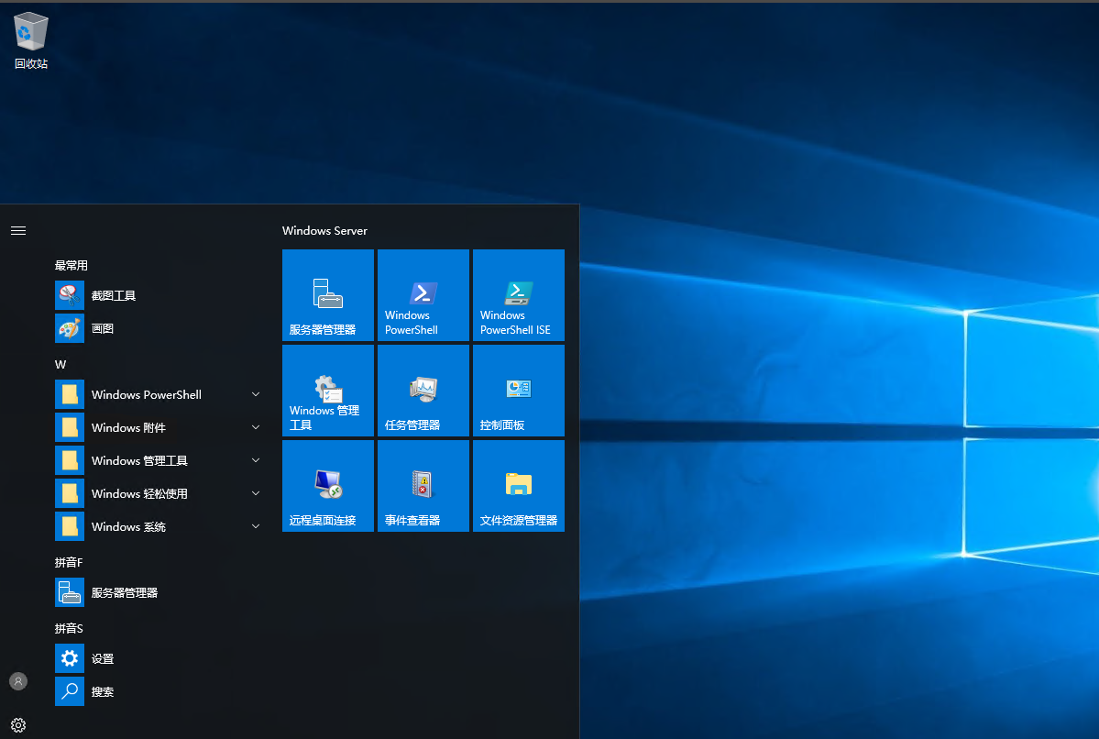Screen dimensions: 1099x739
Task: Click the Windows 系统 folder icon
Action: click(x=70, y=526)
